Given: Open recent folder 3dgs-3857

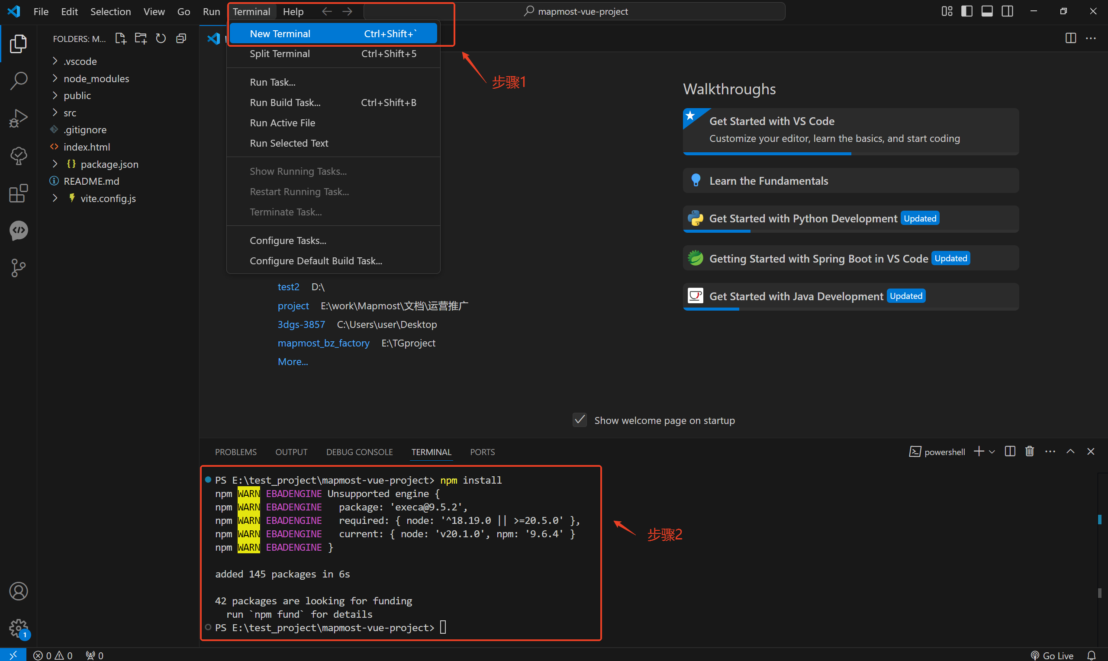Looking at the screenshot, I should click(301, 324).
